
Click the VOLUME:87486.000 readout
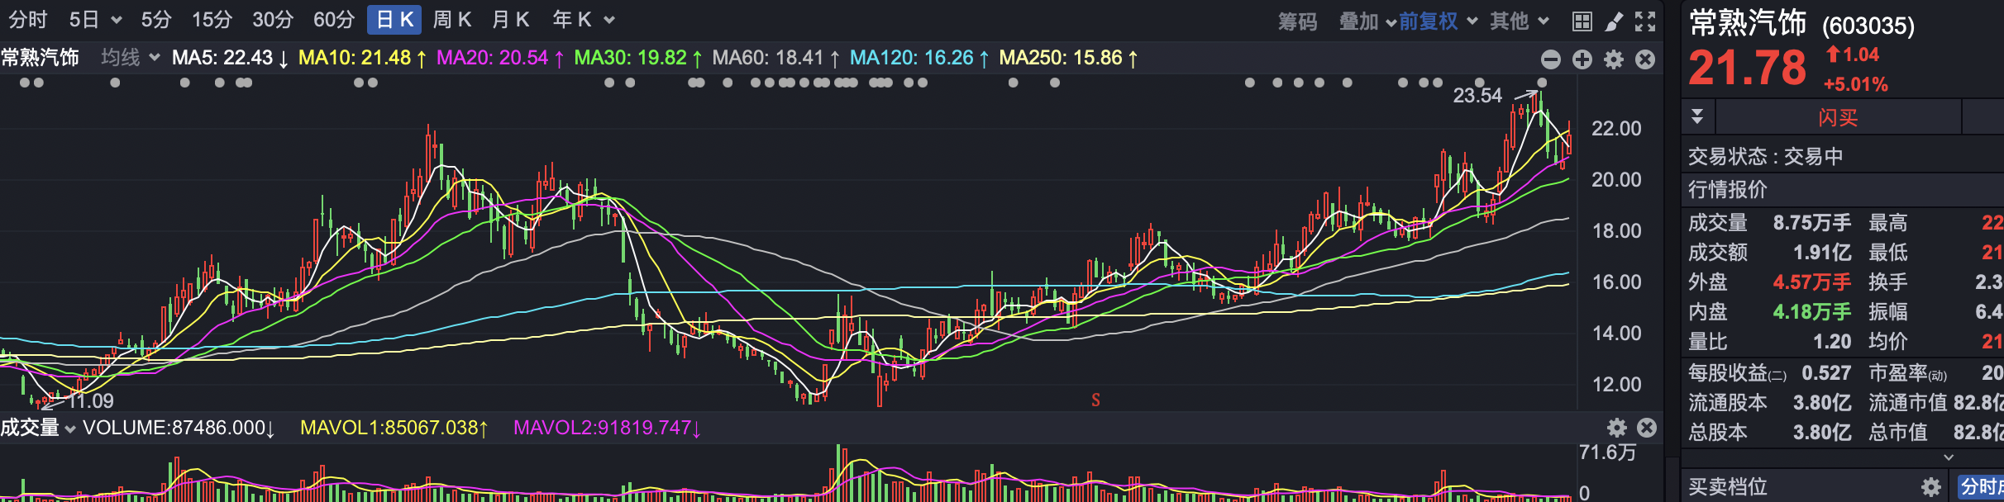179,428
